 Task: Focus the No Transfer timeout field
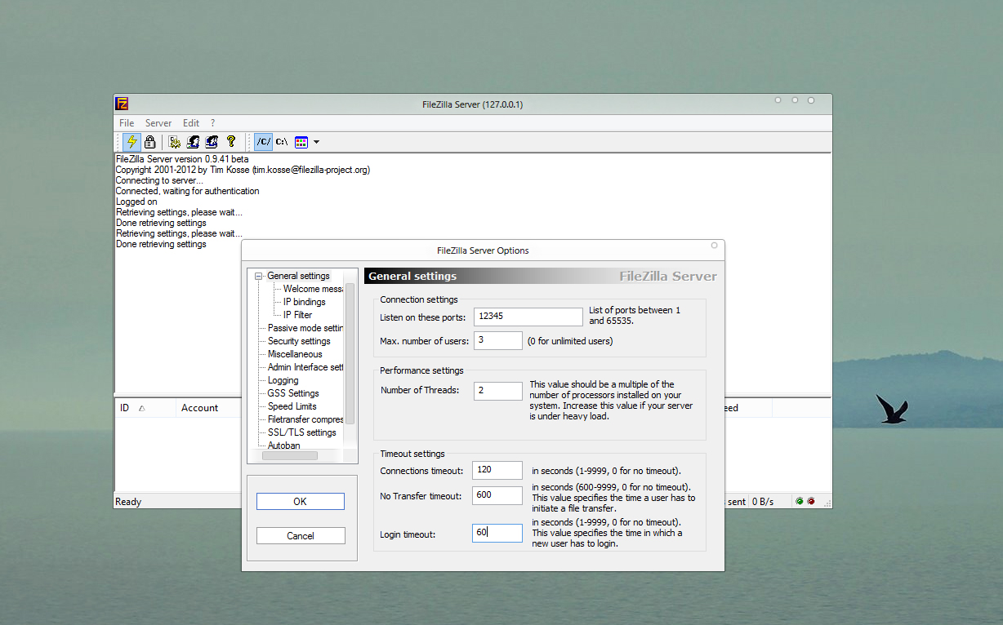point(497,495)
